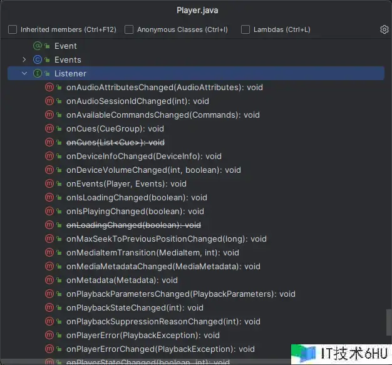Jump to onAudioSessionIdChanged(int): void
392x365 pixels.
point(138,101)
